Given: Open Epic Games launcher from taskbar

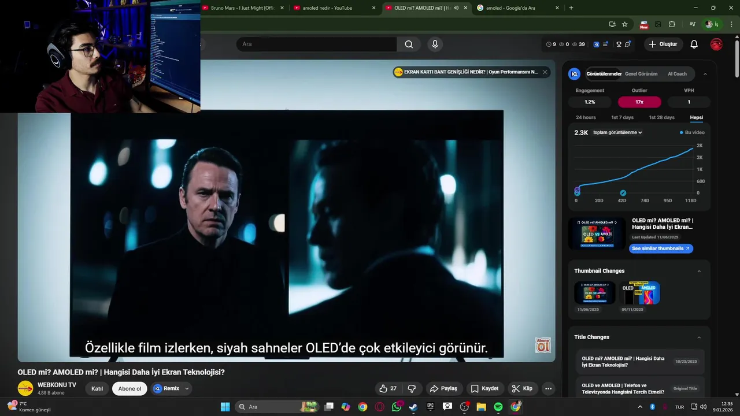Looking at the screenshot, I should [x=430, y=407].
